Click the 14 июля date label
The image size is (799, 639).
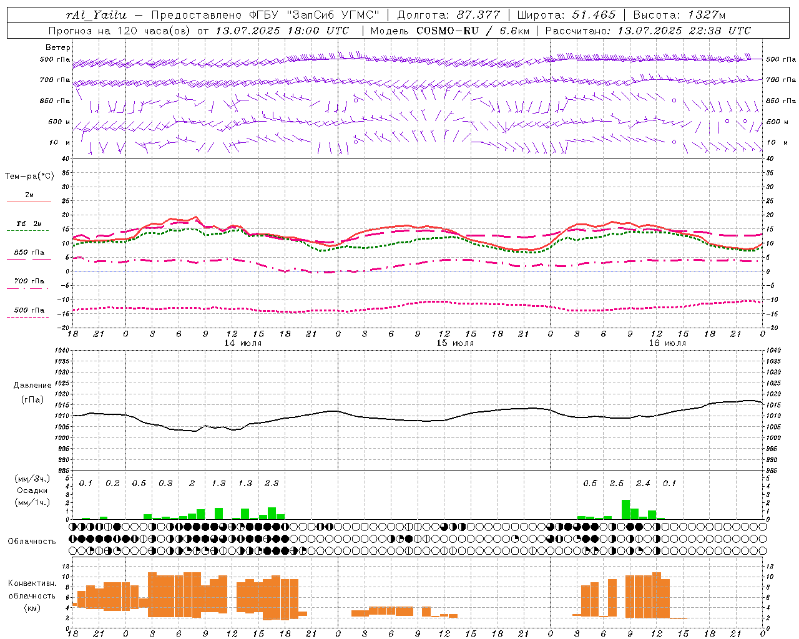point(243,343)
